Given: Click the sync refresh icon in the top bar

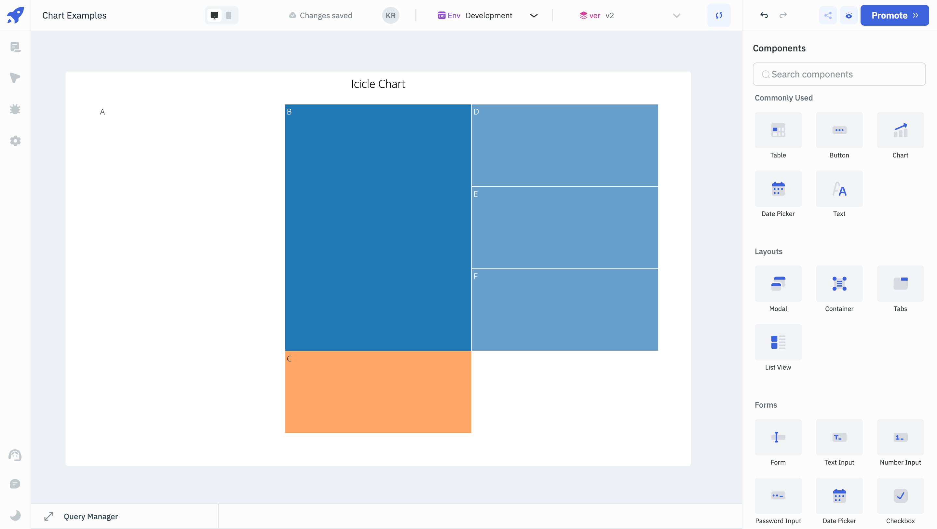Looking at the screenshot, I should coord(719,15).
